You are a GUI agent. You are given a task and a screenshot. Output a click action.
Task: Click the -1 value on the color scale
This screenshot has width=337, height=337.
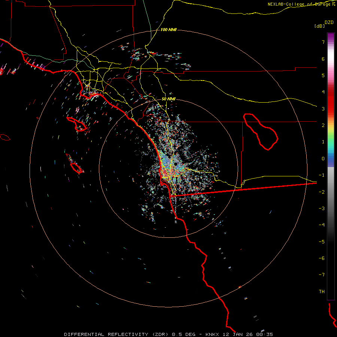coord(322,175)
